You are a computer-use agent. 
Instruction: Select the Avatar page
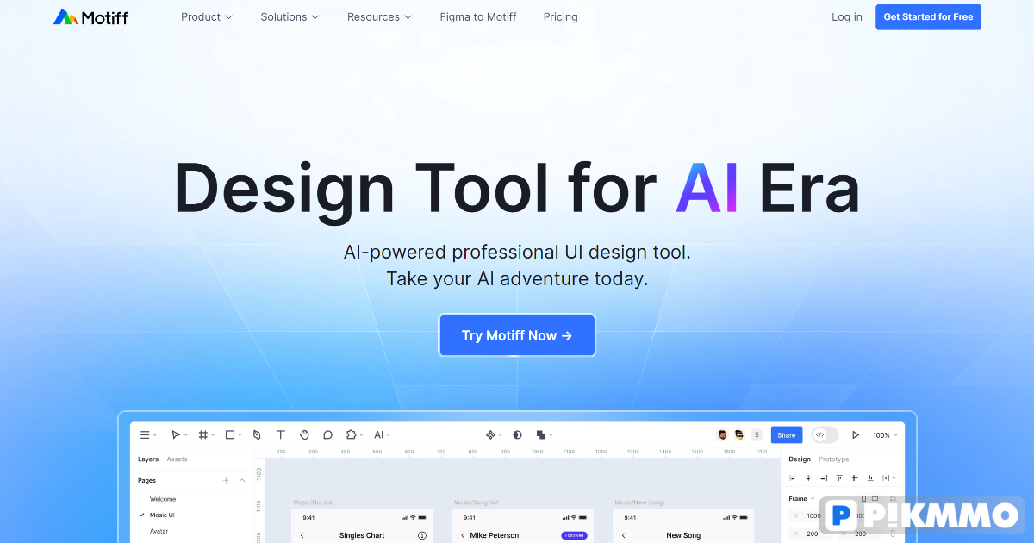159,531
